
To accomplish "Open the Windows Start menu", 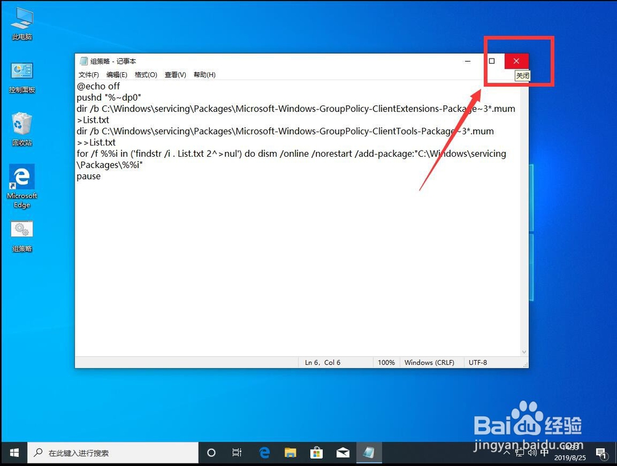I will 14,452.
